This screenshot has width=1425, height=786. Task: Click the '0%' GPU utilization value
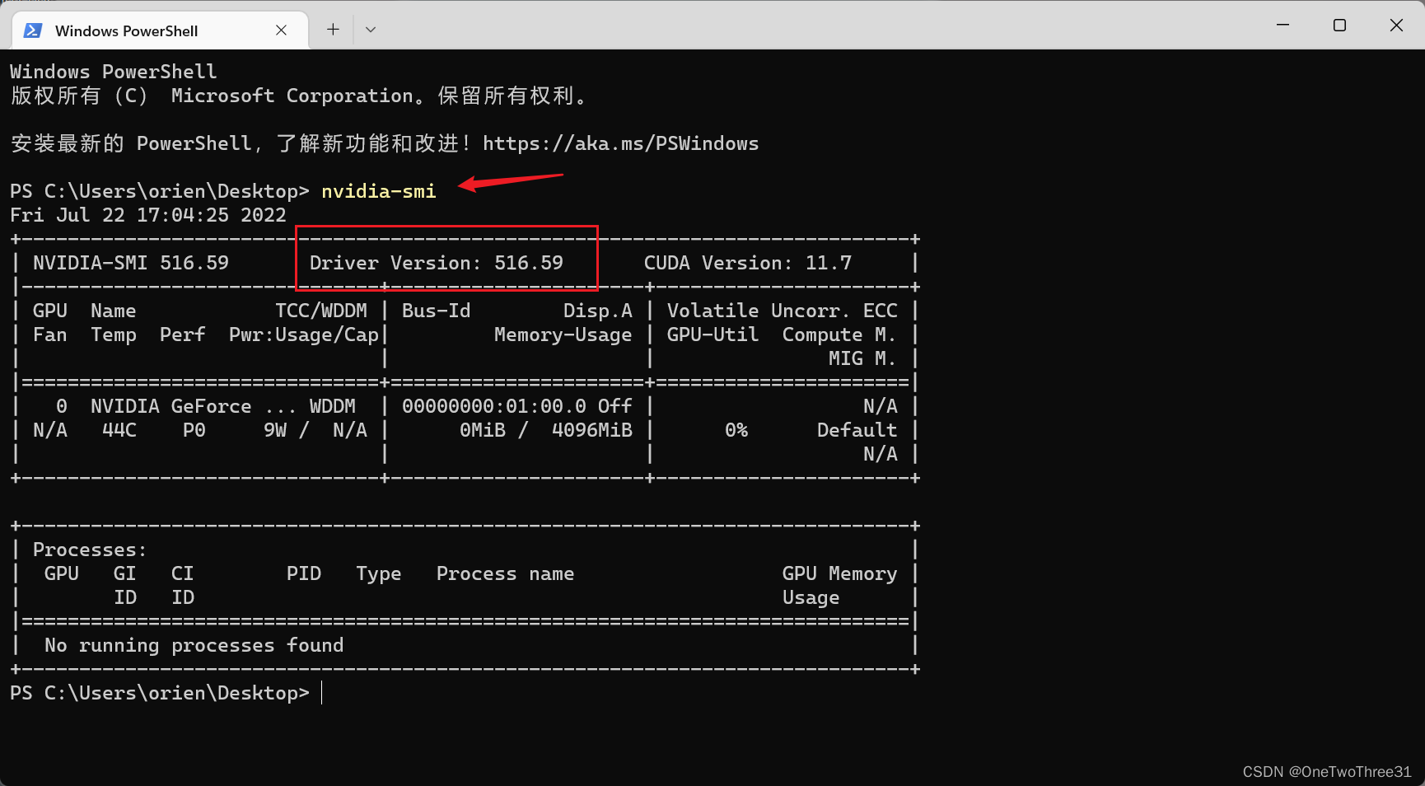pos(736,430)
